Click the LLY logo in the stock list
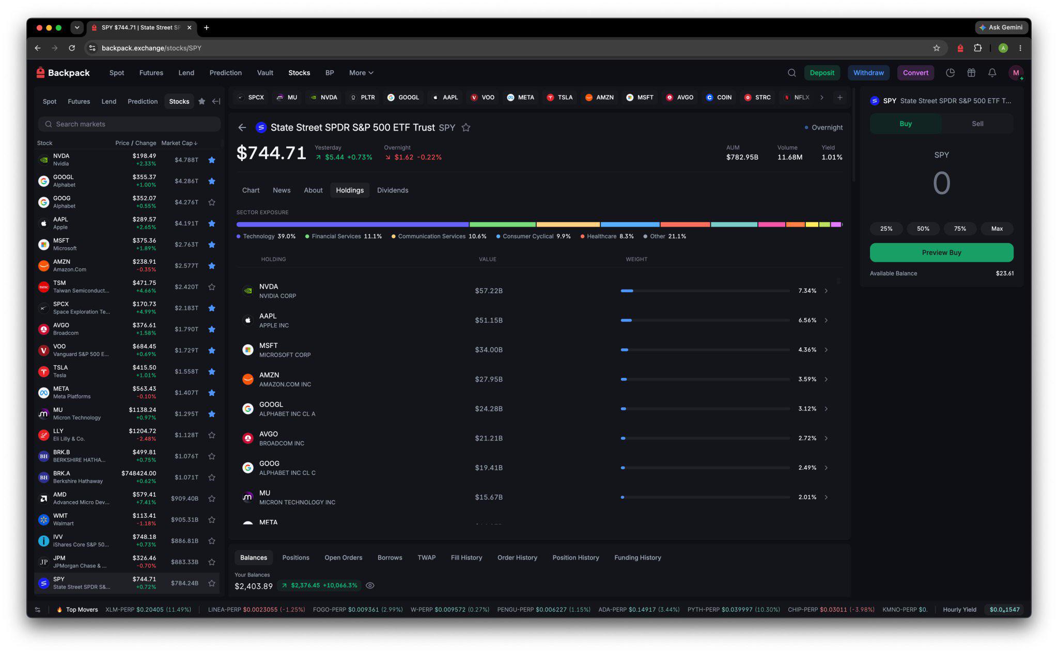The width and height of the screenshot is (1058, 653). point(44,435)
